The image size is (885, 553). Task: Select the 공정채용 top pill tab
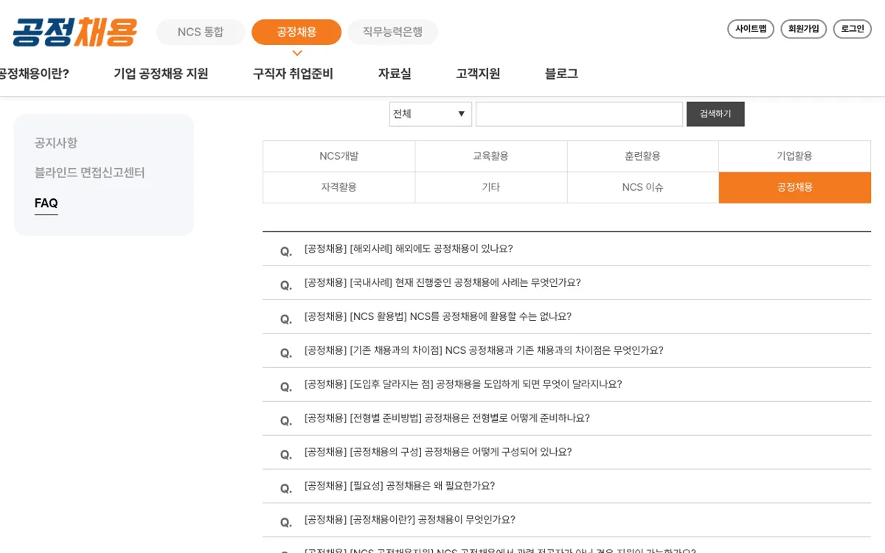pyautogui.click(x=296, y=32)
